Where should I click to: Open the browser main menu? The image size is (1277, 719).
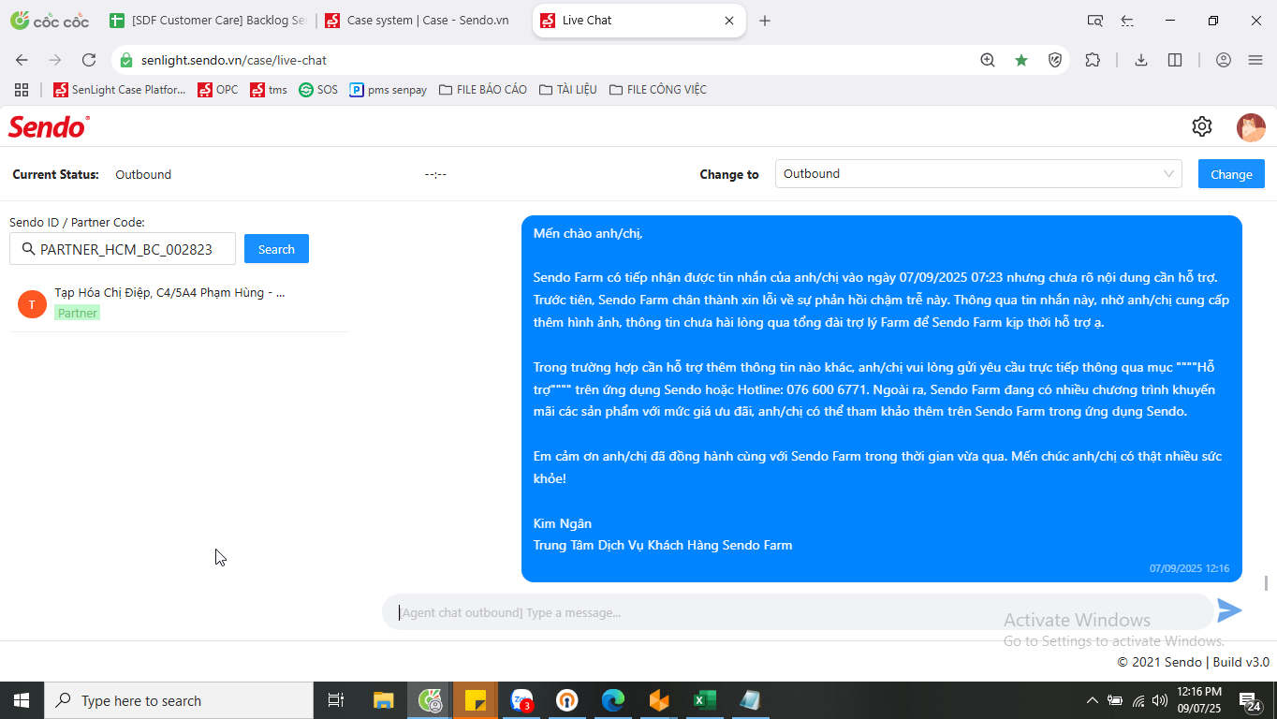(x=1255, y=60)
